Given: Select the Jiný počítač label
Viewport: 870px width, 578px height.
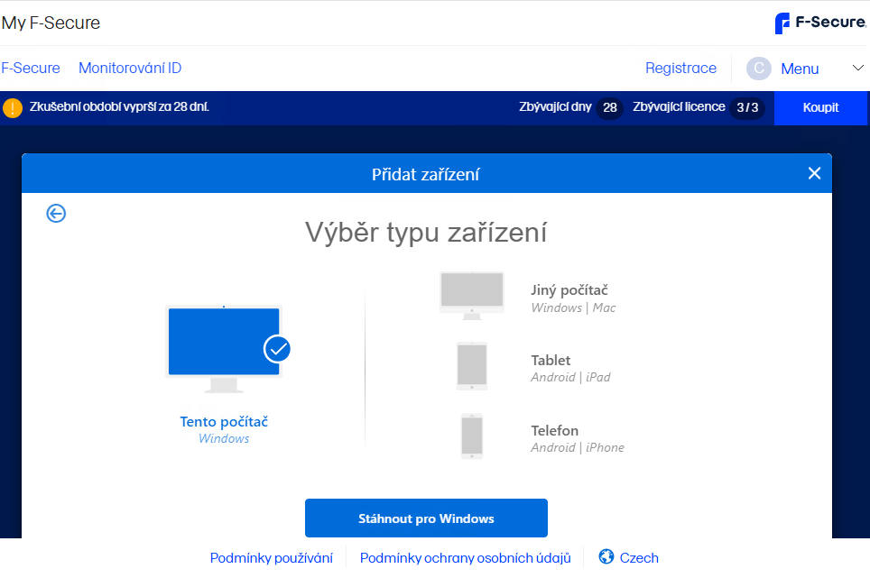Looking at the screenshot, I should 569,289.
